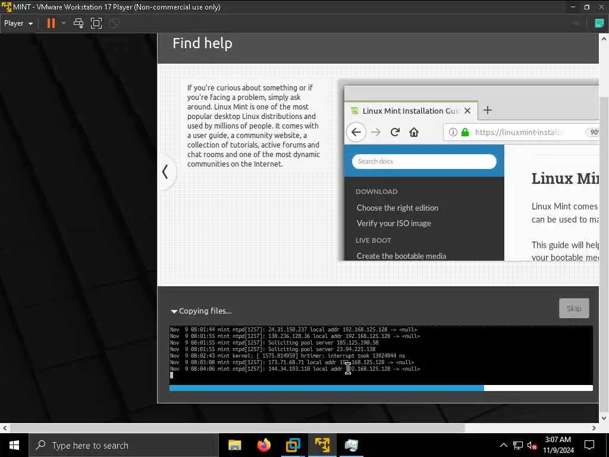Click the green padlock icon
The image size is (609, 457).
465,132
